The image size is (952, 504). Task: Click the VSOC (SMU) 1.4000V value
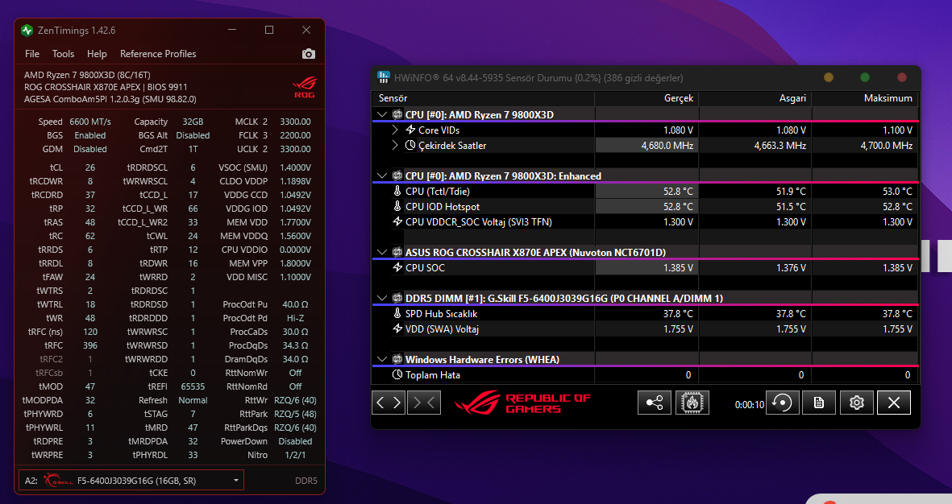tap(295, 167)
